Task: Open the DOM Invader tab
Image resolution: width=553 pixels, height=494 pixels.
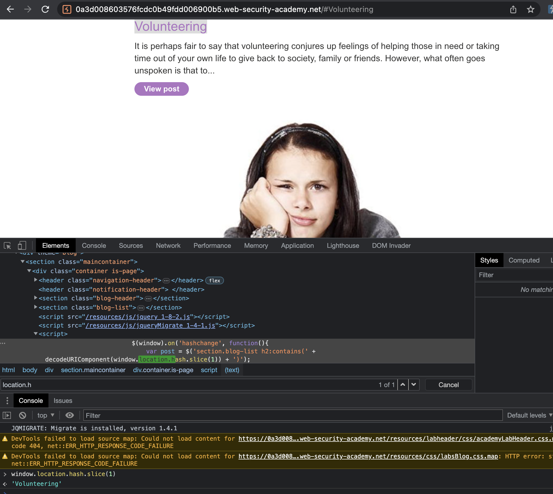Action: (x=391, y=246)
